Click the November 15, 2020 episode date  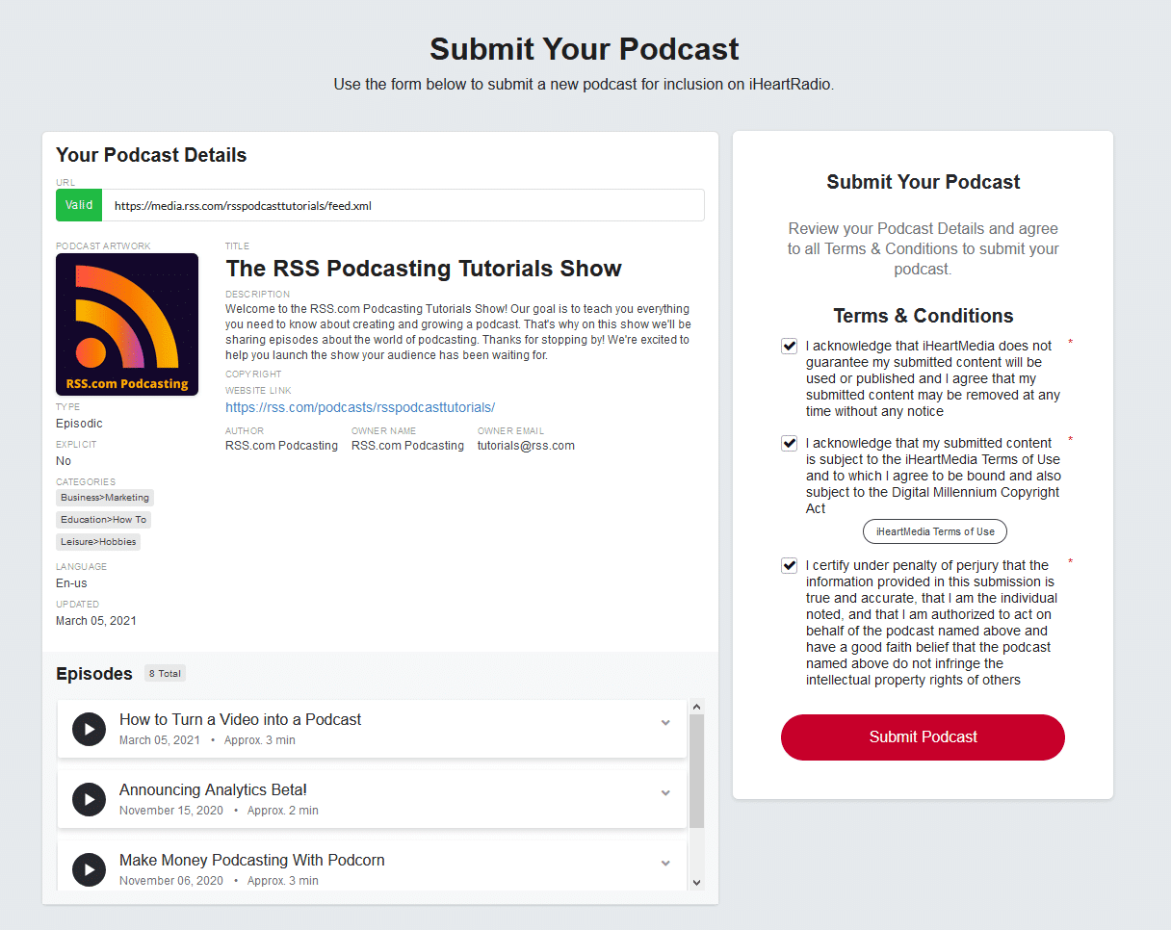point(171,811)
